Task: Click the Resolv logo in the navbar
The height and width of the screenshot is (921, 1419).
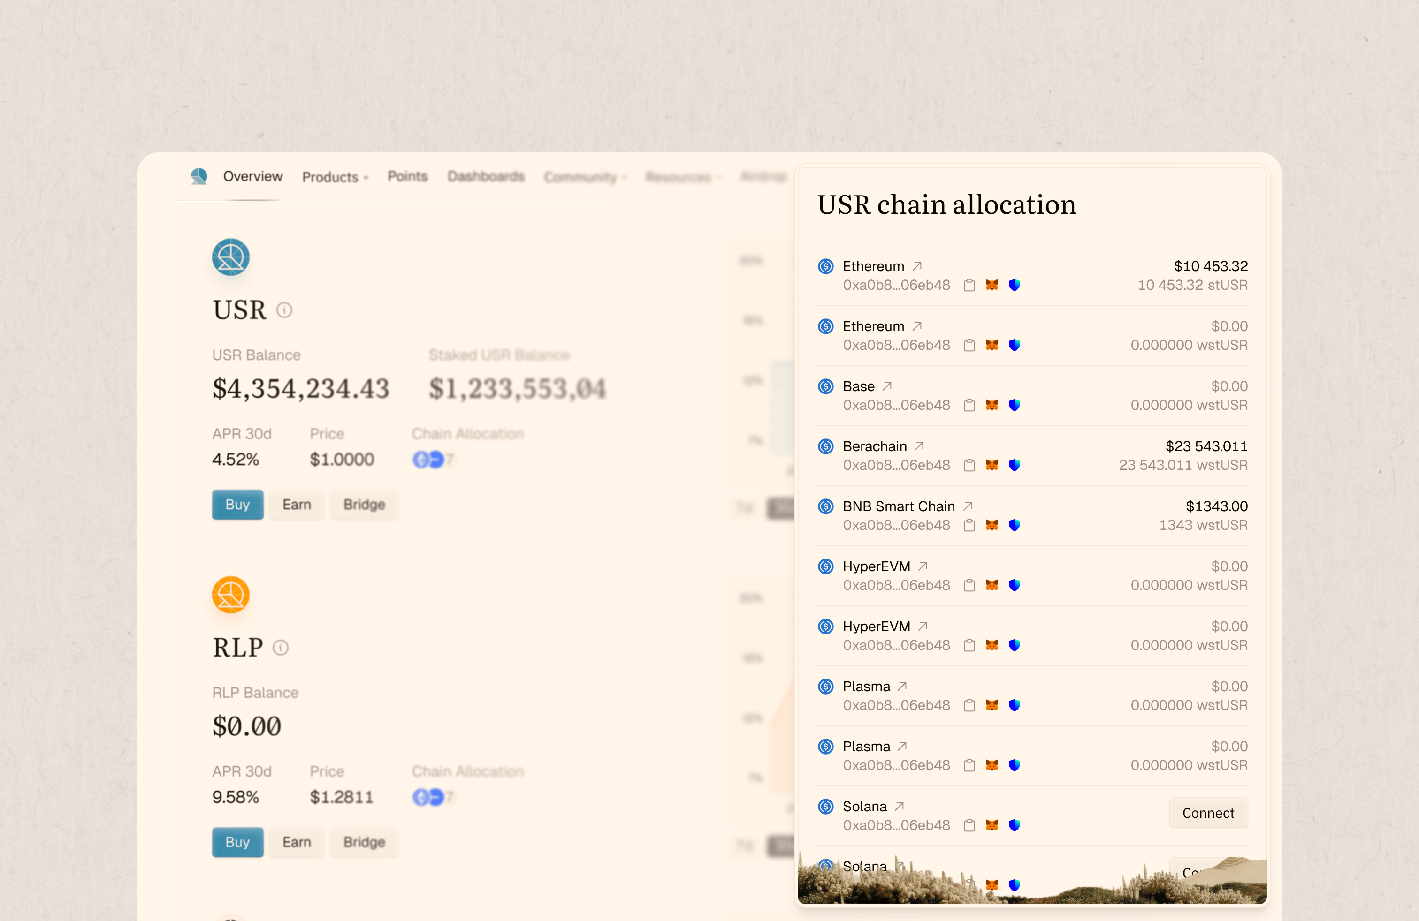Action: coord(199,176)
